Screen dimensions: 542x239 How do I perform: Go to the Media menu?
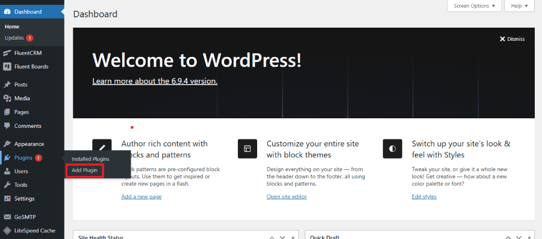[22, 98]
